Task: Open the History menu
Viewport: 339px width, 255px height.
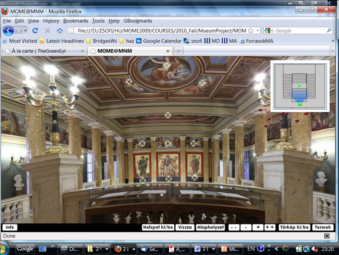Action: [x=51, y=21]
